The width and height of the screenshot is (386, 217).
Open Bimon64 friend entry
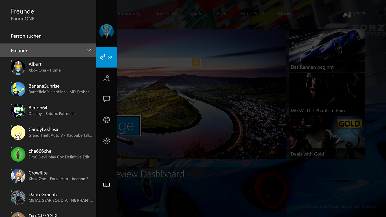tap(48, 111)
